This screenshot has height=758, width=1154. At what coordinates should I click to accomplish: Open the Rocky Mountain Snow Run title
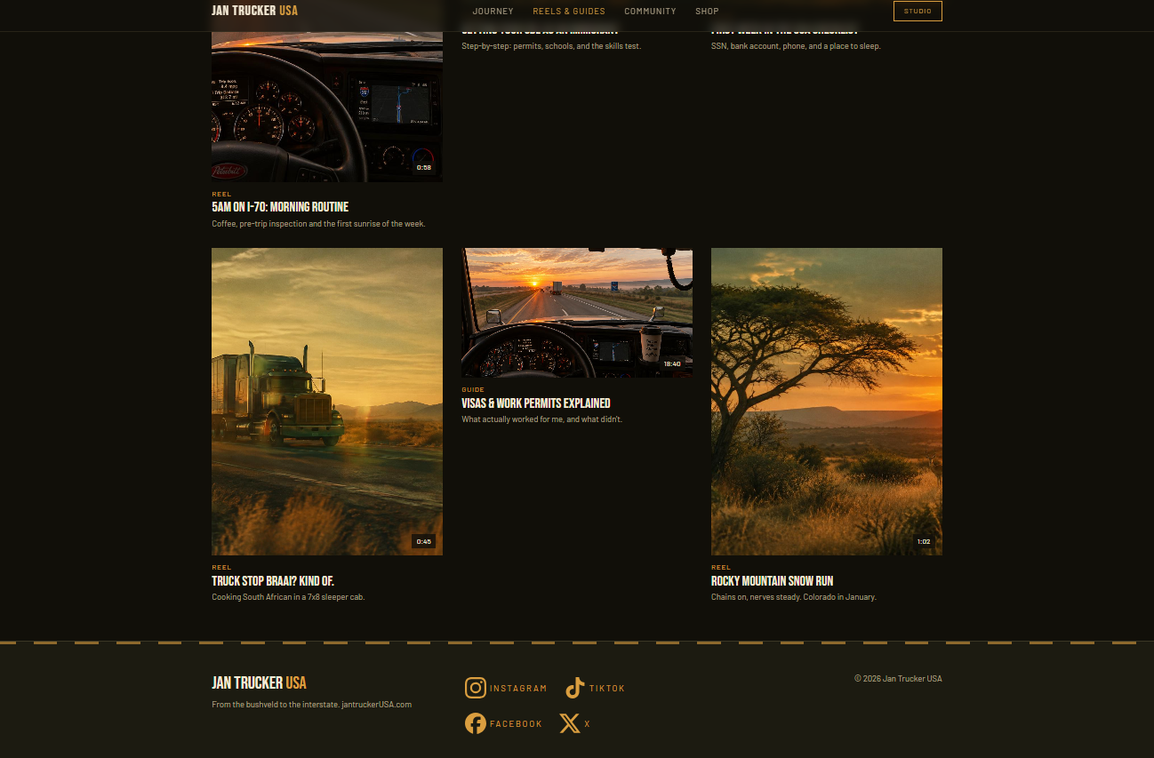[772, 581]
